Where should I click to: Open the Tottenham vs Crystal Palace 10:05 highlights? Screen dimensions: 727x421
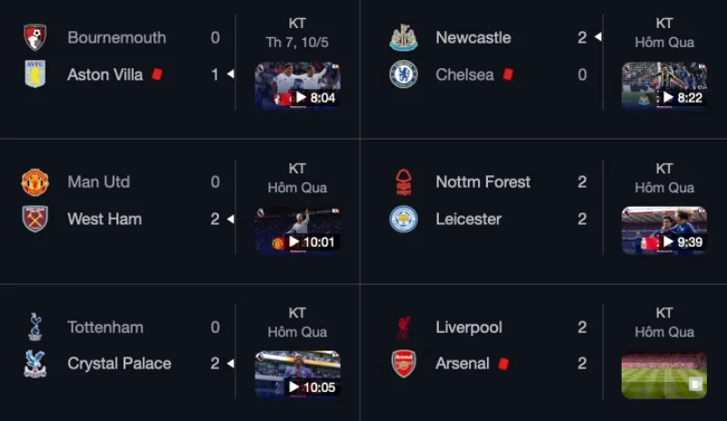[298, 375]
